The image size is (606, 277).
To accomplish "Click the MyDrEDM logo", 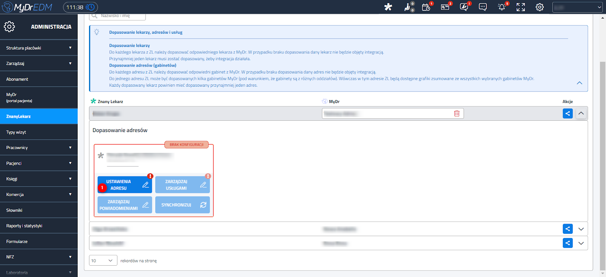I will click(27, 7).
